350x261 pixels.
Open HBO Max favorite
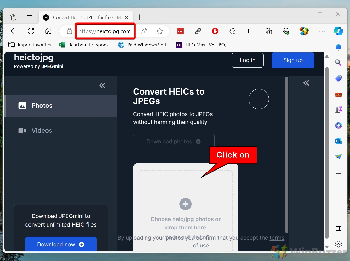[203, 45]
